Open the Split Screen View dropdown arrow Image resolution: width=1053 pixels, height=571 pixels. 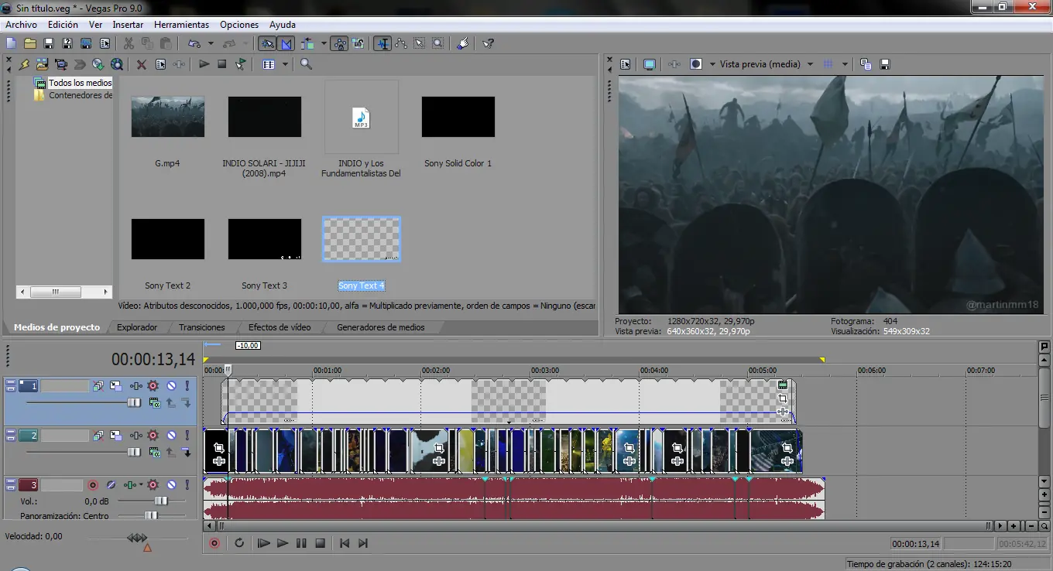[x=711, y=64]
